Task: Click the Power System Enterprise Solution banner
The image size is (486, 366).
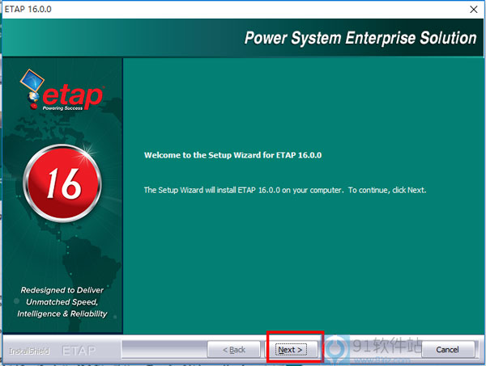Action: coord(360,38)
